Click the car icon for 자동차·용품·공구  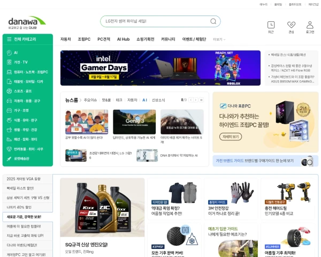click(x=9, y=101)
